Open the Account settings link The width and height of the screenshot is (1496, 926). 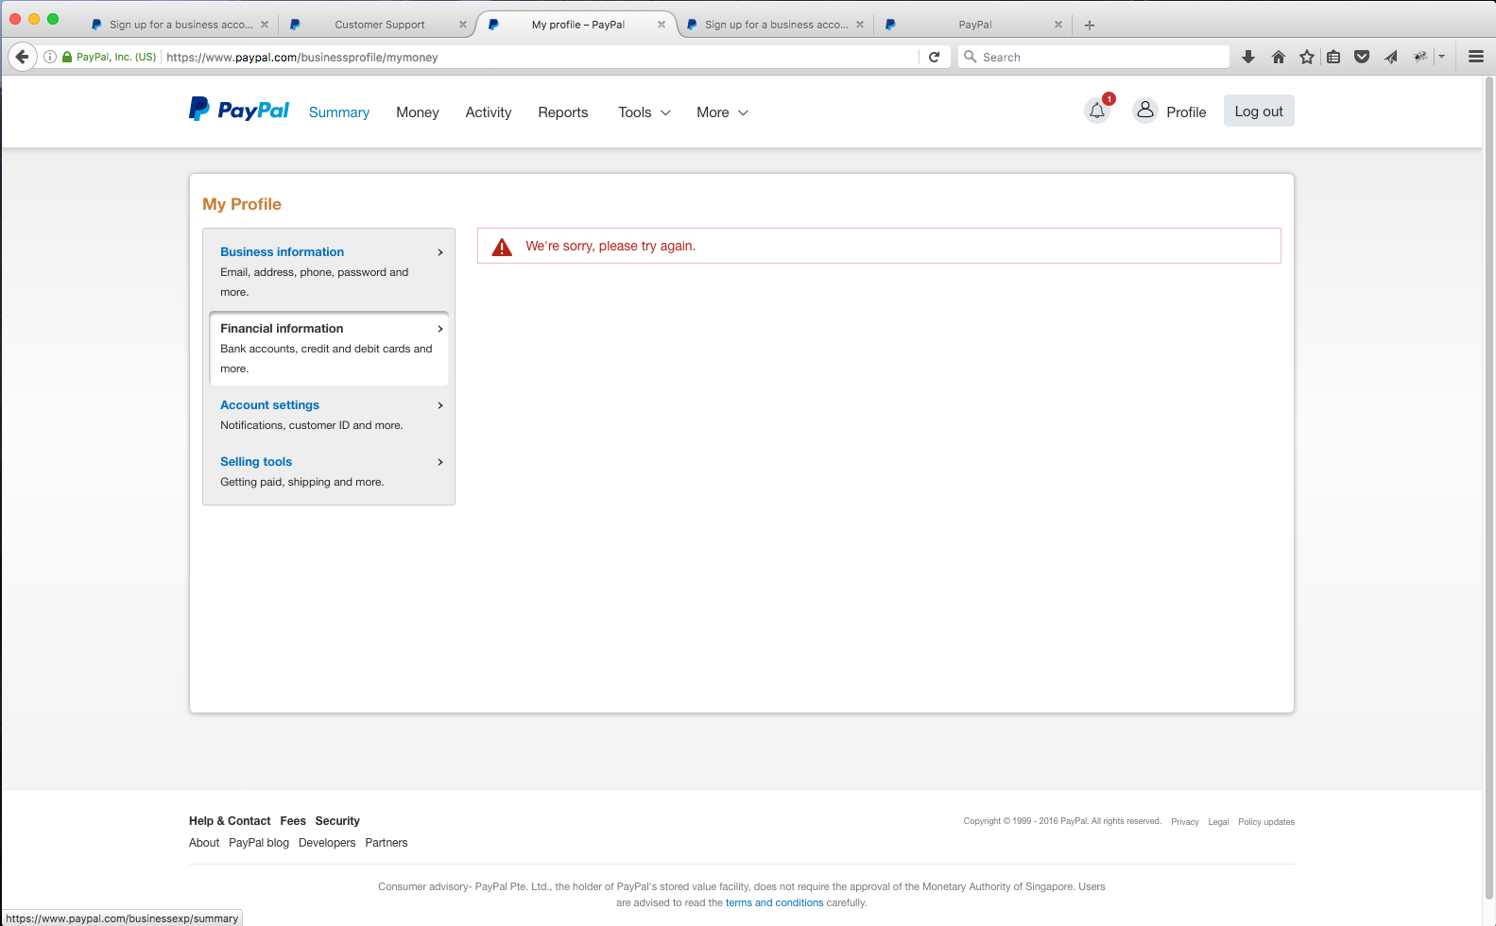(x=269, y=405)
